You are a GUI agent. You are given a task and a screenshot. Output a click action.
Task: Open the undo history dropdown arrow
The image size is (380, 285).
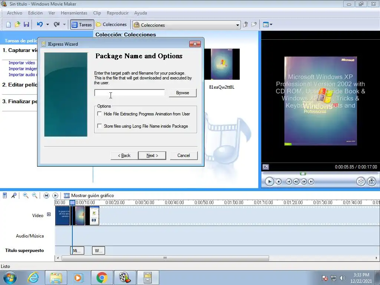click(x=47, y=24)
